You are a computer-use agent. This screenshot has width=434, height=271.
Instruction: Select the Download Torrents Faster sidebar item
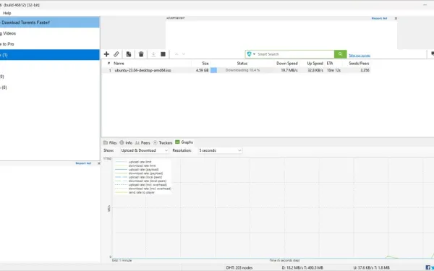49,22
